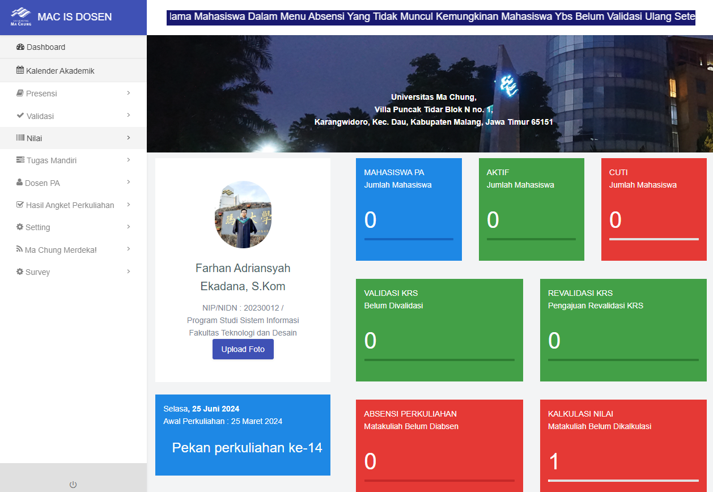Click the Aktif card progress bar

pos(532,239)
